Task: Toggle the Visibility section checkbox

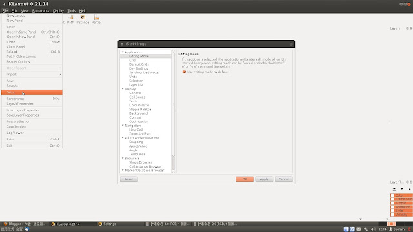Action: 392,215
